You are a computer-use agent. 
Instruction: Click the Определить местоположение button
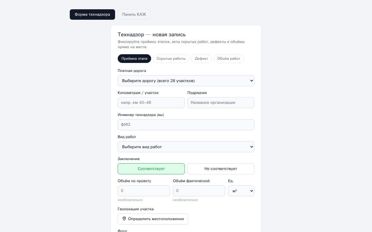point(153,219)
